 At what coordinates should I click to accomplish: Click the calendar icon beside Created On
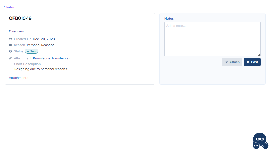10,39
